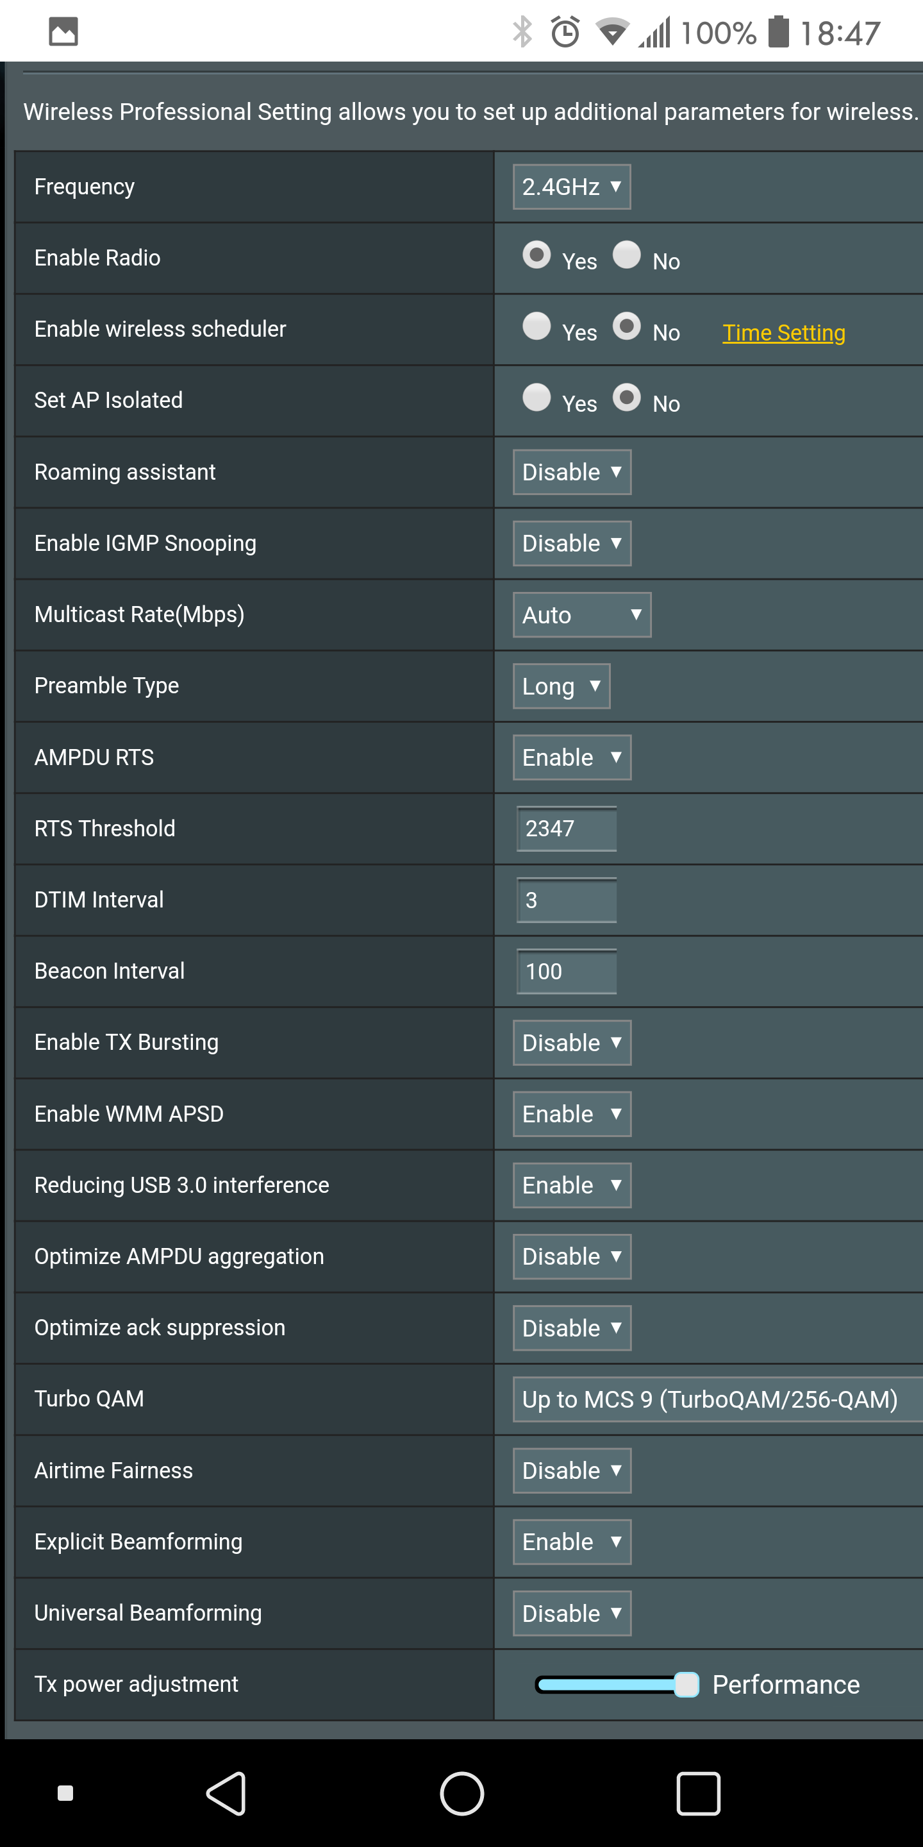The image size is (923, 1847).
Task: Tap the Android back navigation button
Action: tap(226, 1793)
